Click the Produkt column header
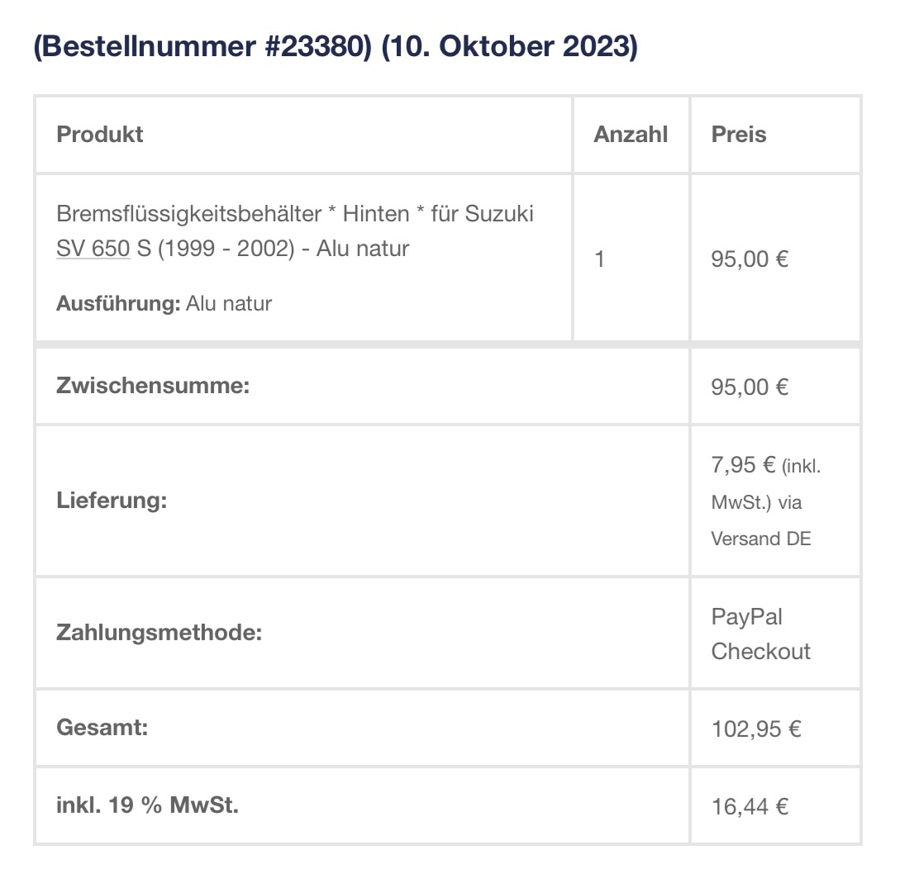The image size is (905, 888). point(100,134)
